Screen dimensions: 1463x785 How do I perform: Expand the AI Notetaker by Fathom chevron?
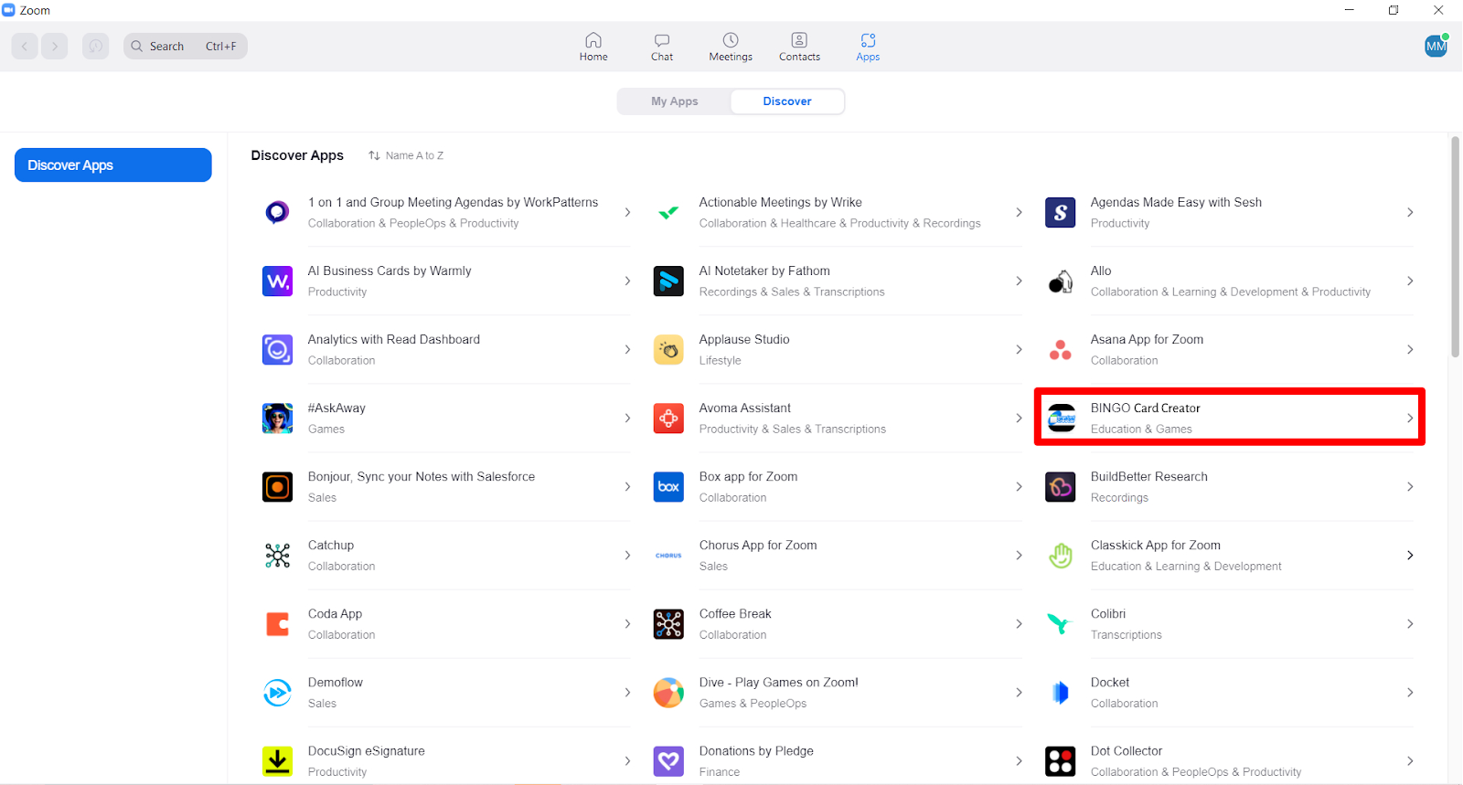click(x=1019, y=281)
